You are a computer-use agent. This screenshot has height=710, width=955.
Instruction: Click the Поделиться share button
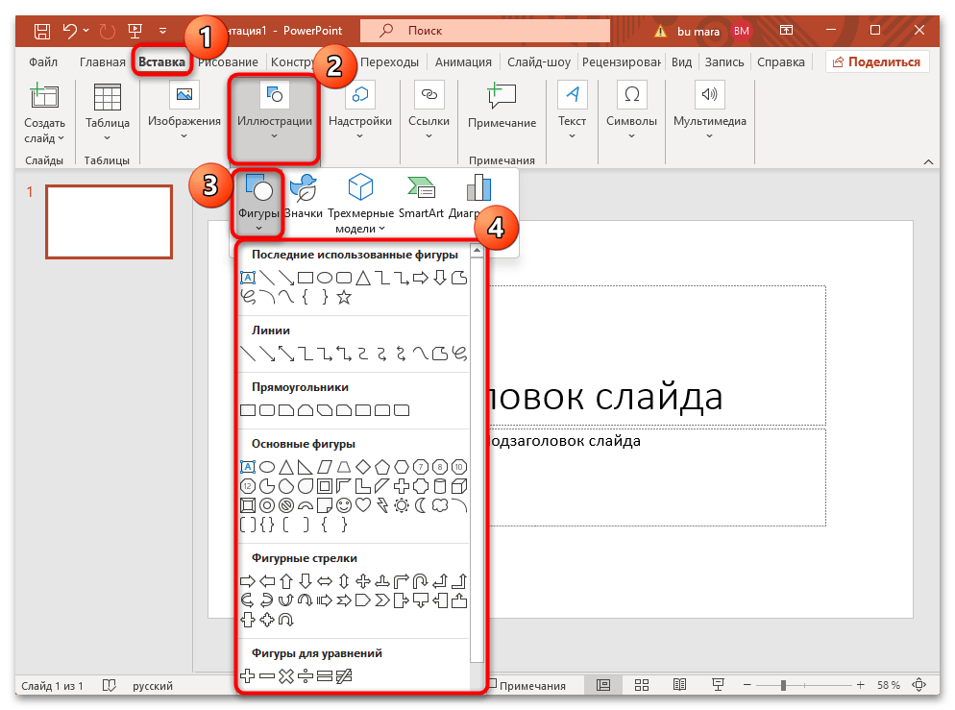(x=877, y=62)
